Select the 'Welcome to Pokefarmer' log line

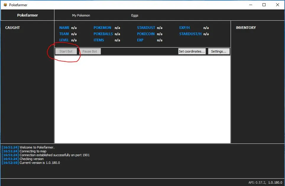click(x=37, y=147)
